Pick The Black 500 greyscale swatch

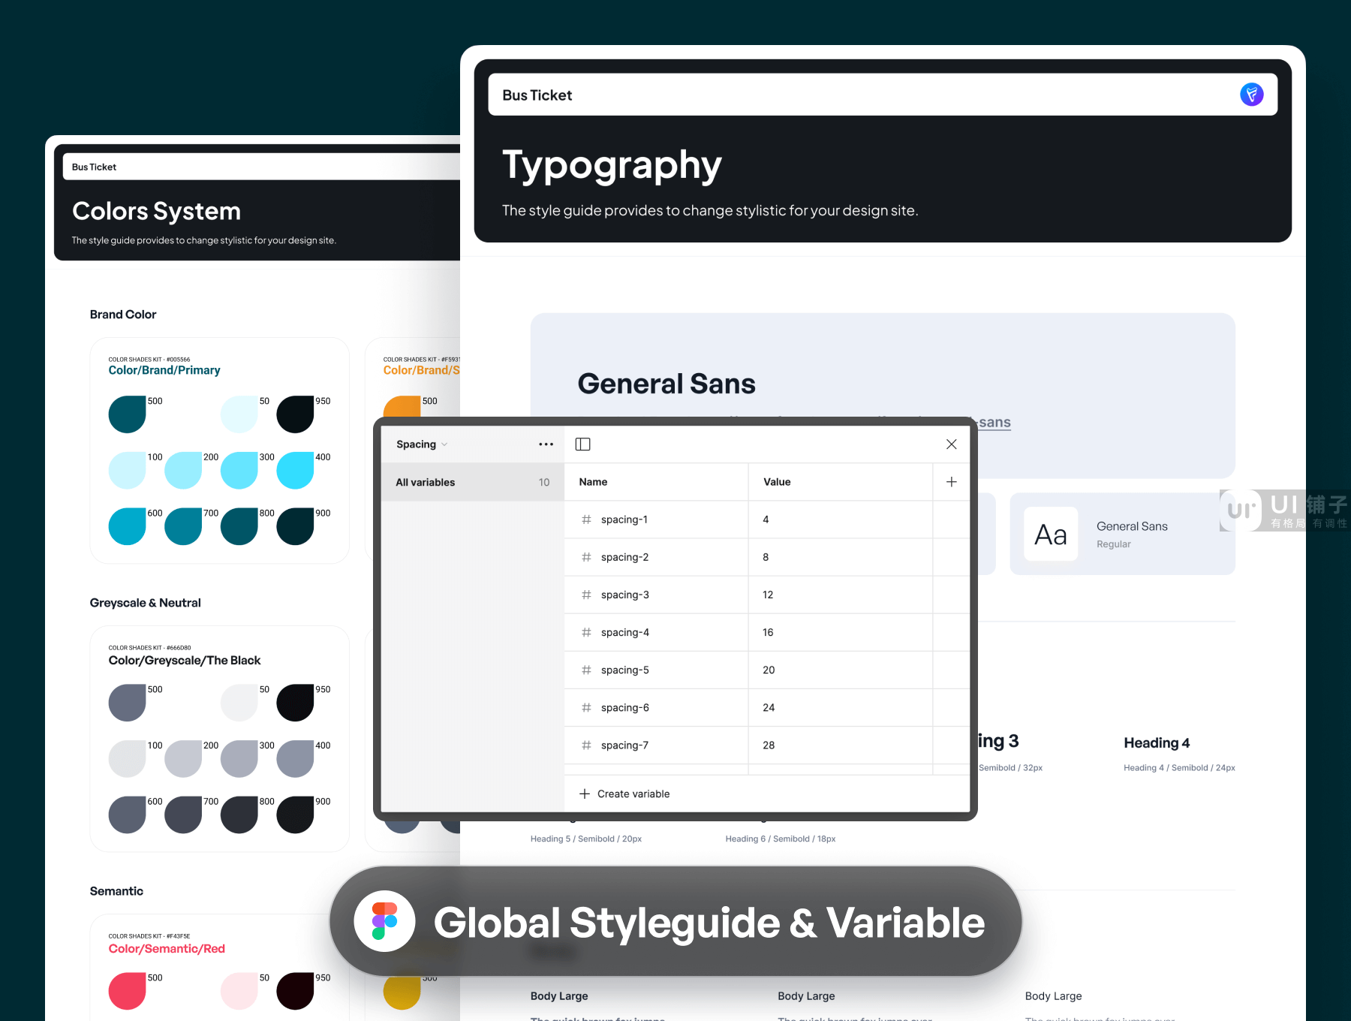[128, 703]
